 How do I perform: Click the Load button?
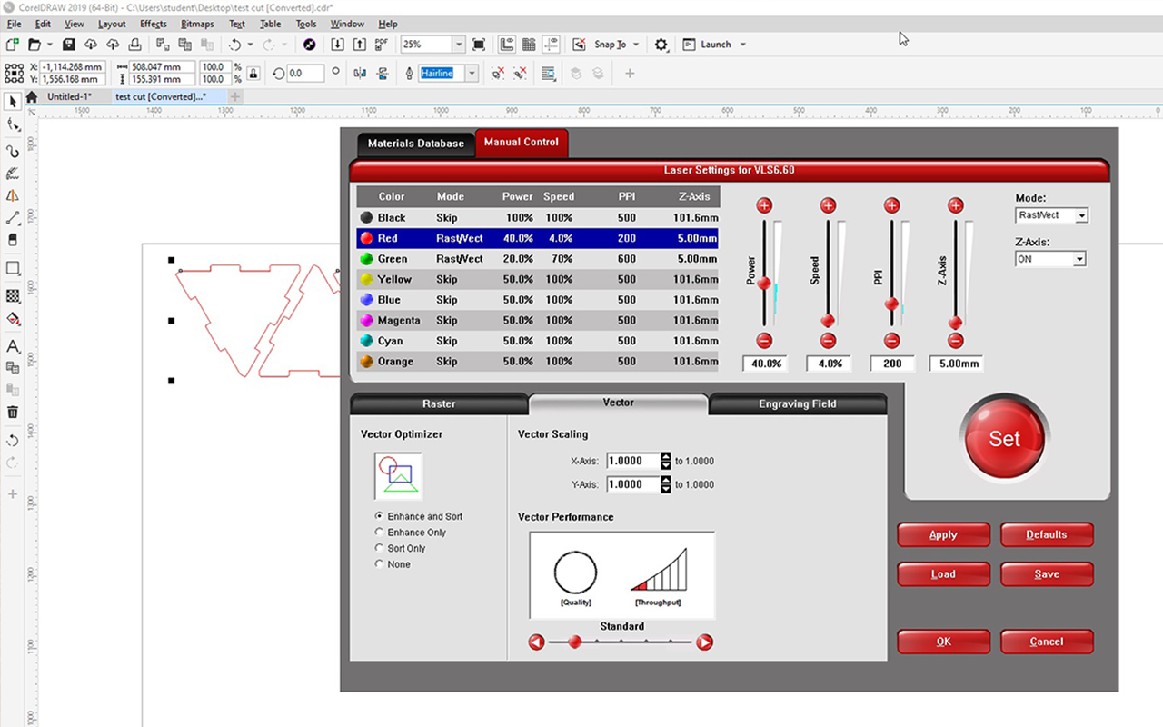tap(943, 574)
